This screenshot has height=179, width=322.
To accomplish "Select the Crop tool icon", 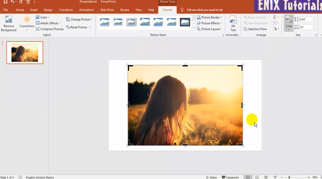I will (x=289, y=20).
